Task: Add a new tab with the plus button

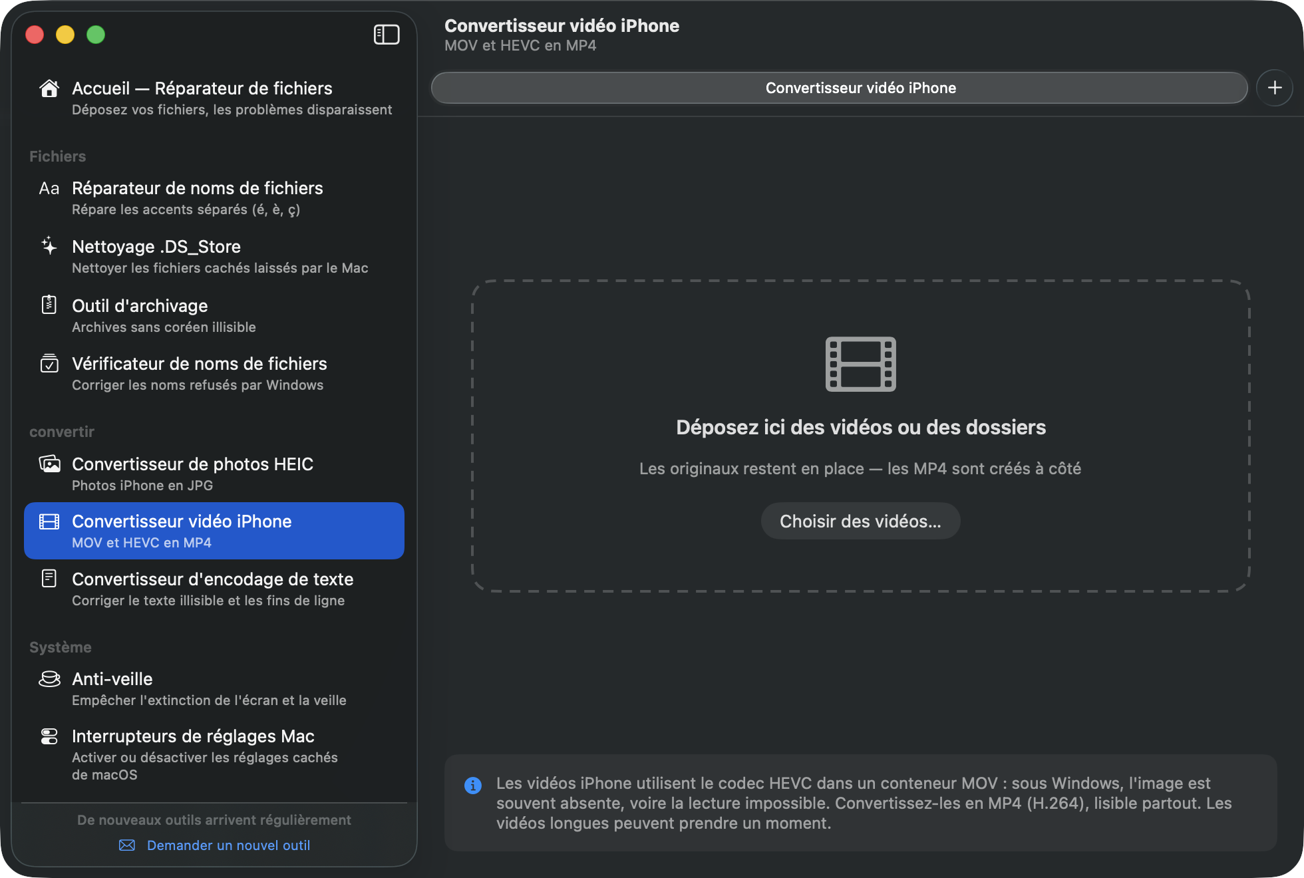Action: pos(1275,88)
